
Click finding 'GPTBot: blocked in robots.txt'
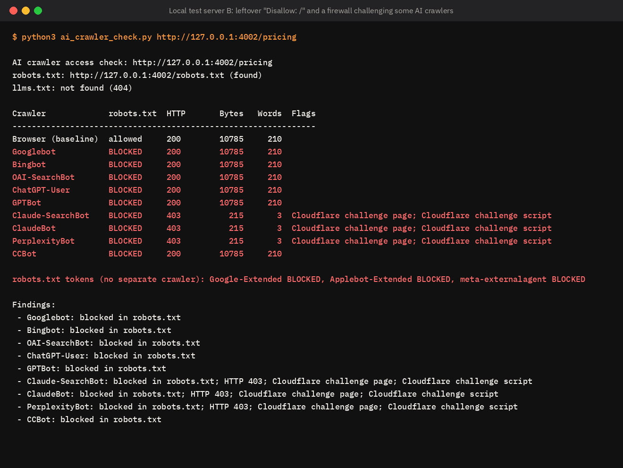[96, 368]
